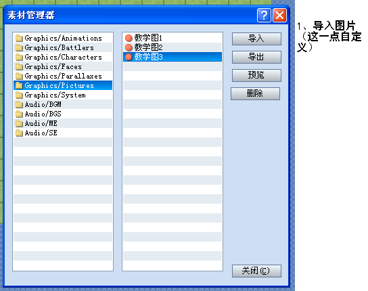
Task: Click the red dot icon beside 教学图2
Action: 129,47
